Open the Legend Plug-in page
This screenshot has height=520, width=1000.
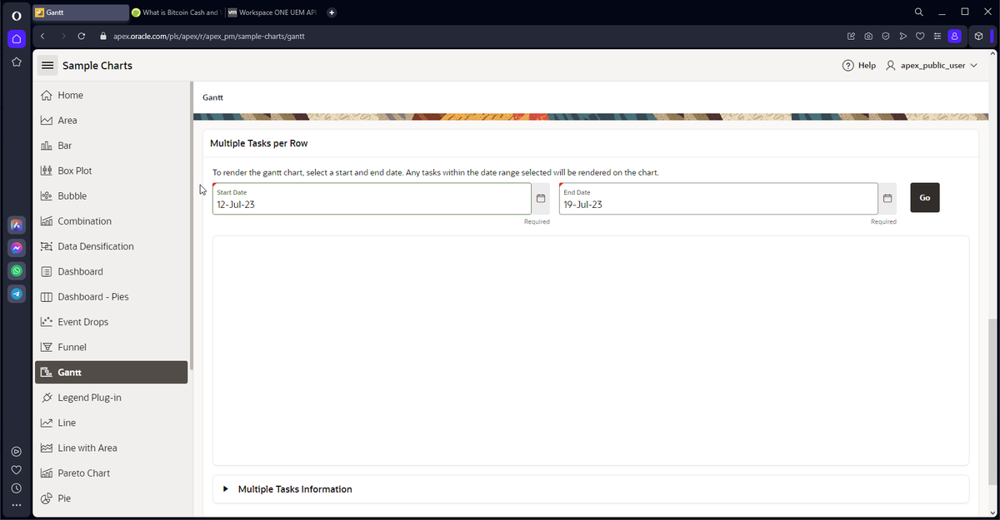[112, 398]
